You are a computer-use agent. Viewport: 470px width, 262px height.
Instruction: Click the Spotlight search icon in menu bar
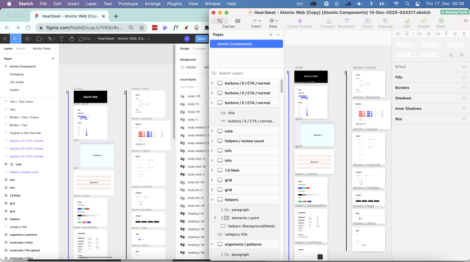(x=407, y=4)
